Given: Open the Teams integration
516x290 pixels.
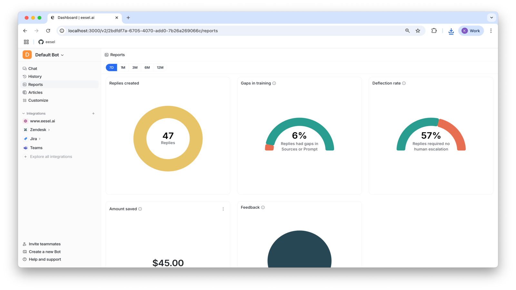Looking at the screenshot, I should click(x=36, y=148).
